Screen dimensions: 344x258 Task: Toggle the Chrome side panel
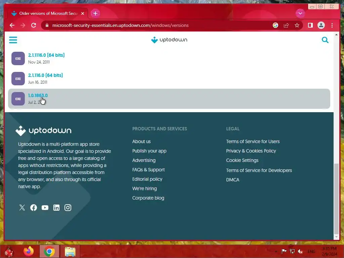(310, 25)
